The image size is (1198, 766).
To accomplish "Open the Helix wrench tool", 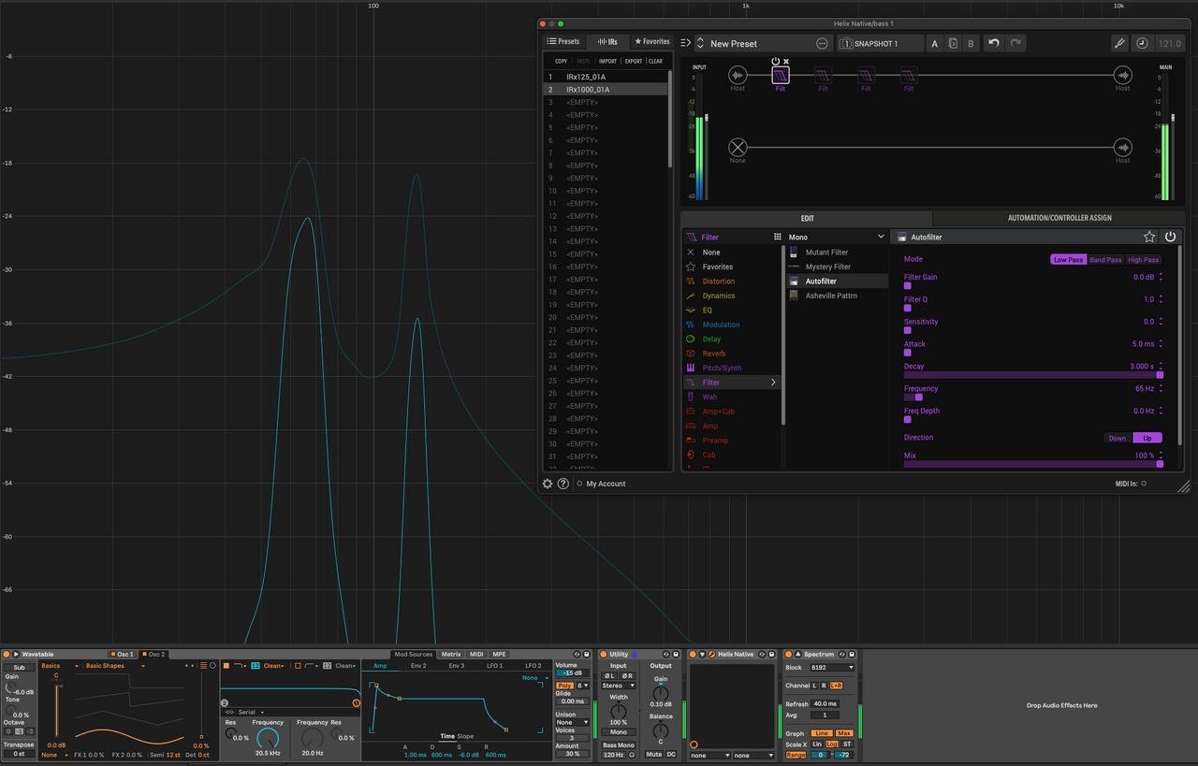I will coord(1119,43).
